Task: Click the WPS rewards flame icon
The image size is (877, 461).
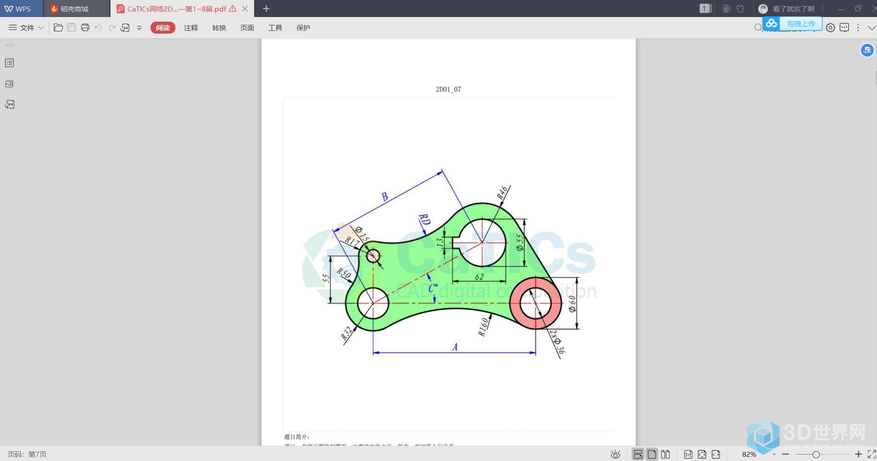Action: (726, 8)
